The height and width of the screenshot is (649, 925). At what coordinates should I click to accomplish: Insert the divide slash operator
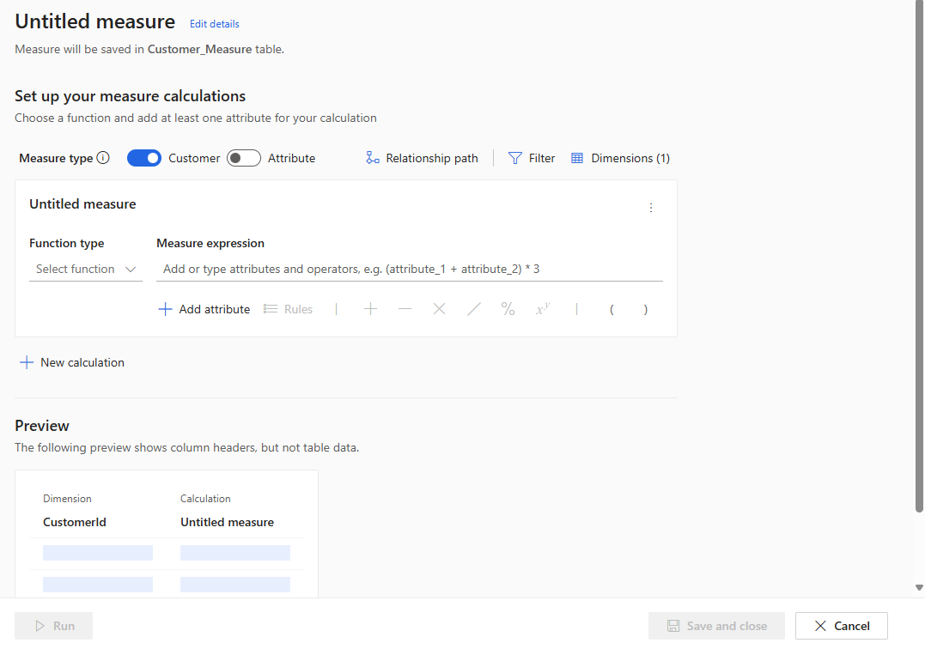pos(474,309)
